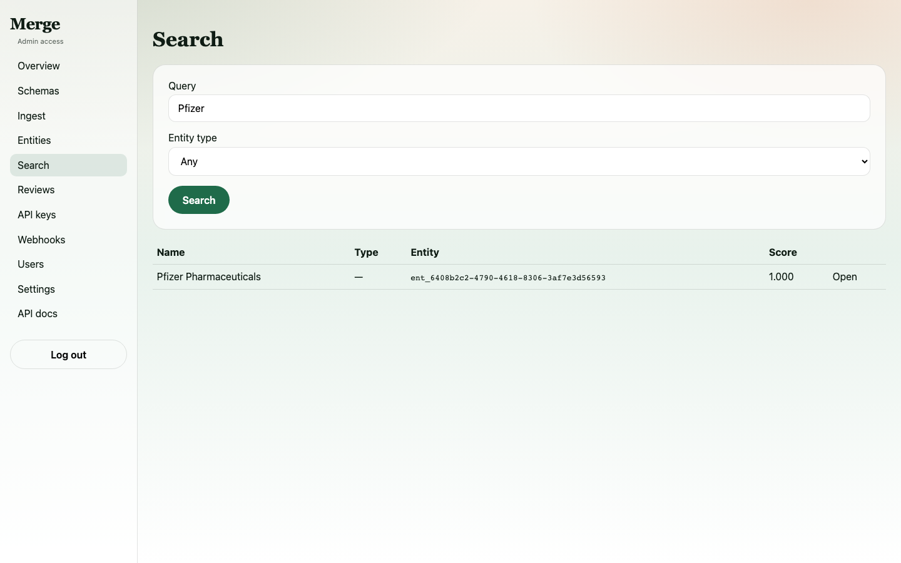The height and width of the screenshot is (563, 901).
Task: Open the Reviews section
Action: tap(68, 190)
